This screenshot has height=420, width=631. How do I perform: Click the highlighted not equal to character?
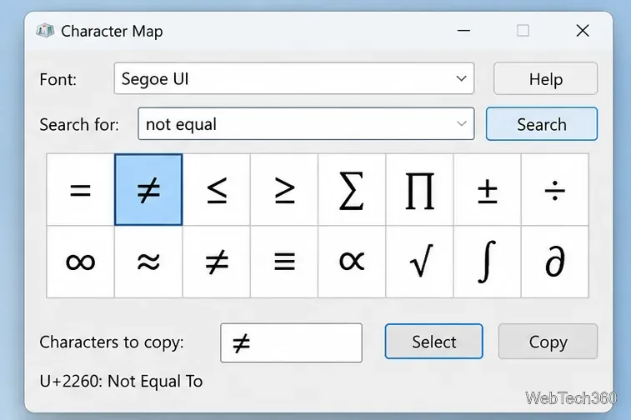[148, 189]
